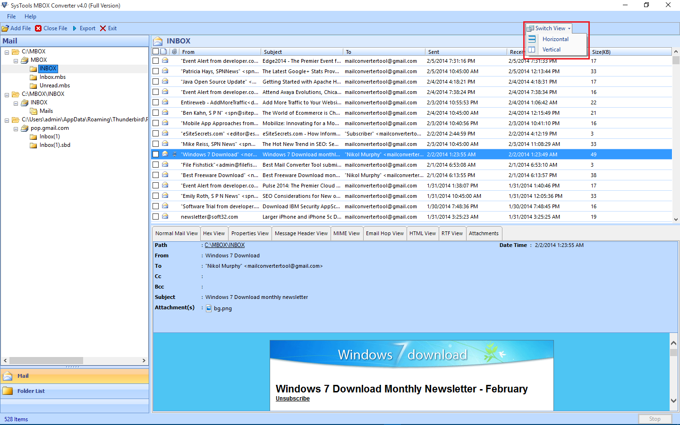The image size is (680, 425).
Task: Click the Inbox.mbs folder icon
Action: (x=34, y=77)
